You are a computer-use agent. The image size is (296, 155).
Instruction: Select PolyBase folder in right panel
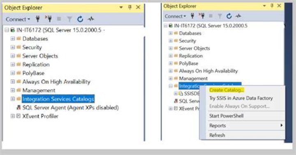click(189, 63)
